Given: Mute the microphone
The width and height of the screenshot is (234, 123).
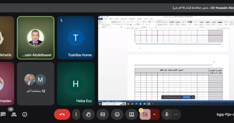Looking at the screenshot, I should [x=167, y=114].
